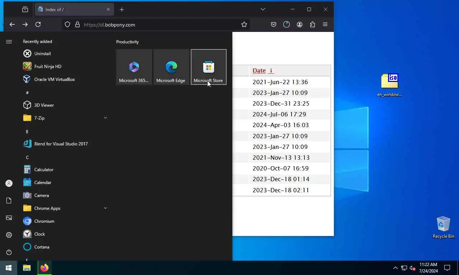Jump to letter group # in app list
The height and width of the screenshot is (275, 459).
coord(27,92)
